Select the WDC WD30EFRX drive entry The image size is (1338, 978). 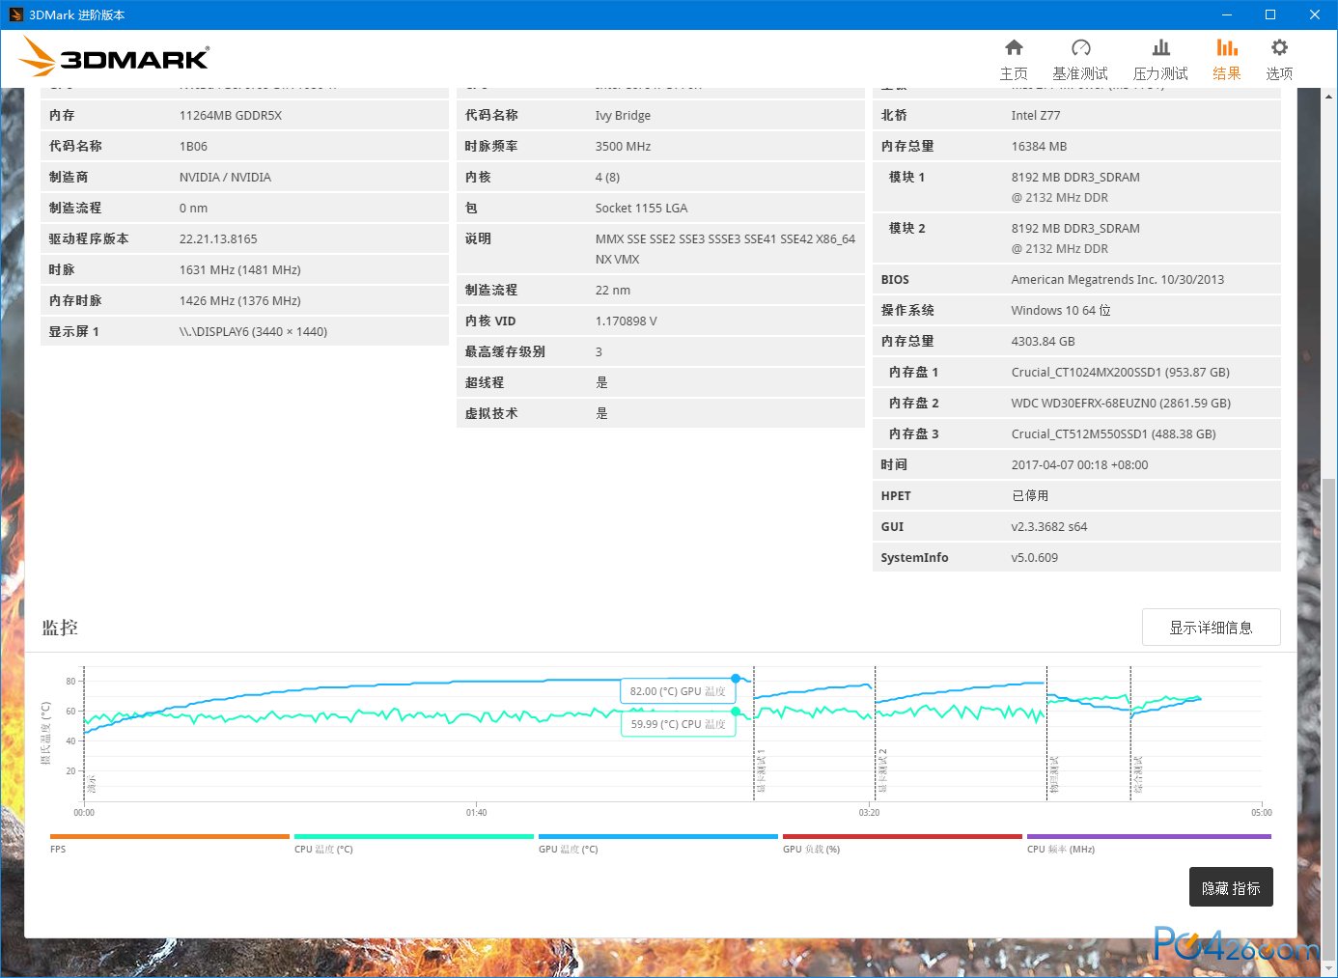tap(1121, 404)
